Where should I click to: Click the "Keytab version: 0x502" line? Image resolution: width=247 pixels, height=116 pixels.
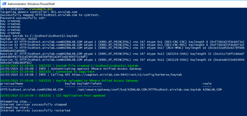tap(19, 39)
